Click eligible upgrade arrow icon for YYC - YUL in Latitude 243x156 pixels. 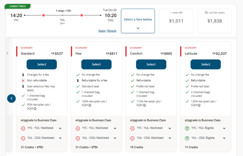(x=187, y=128)
